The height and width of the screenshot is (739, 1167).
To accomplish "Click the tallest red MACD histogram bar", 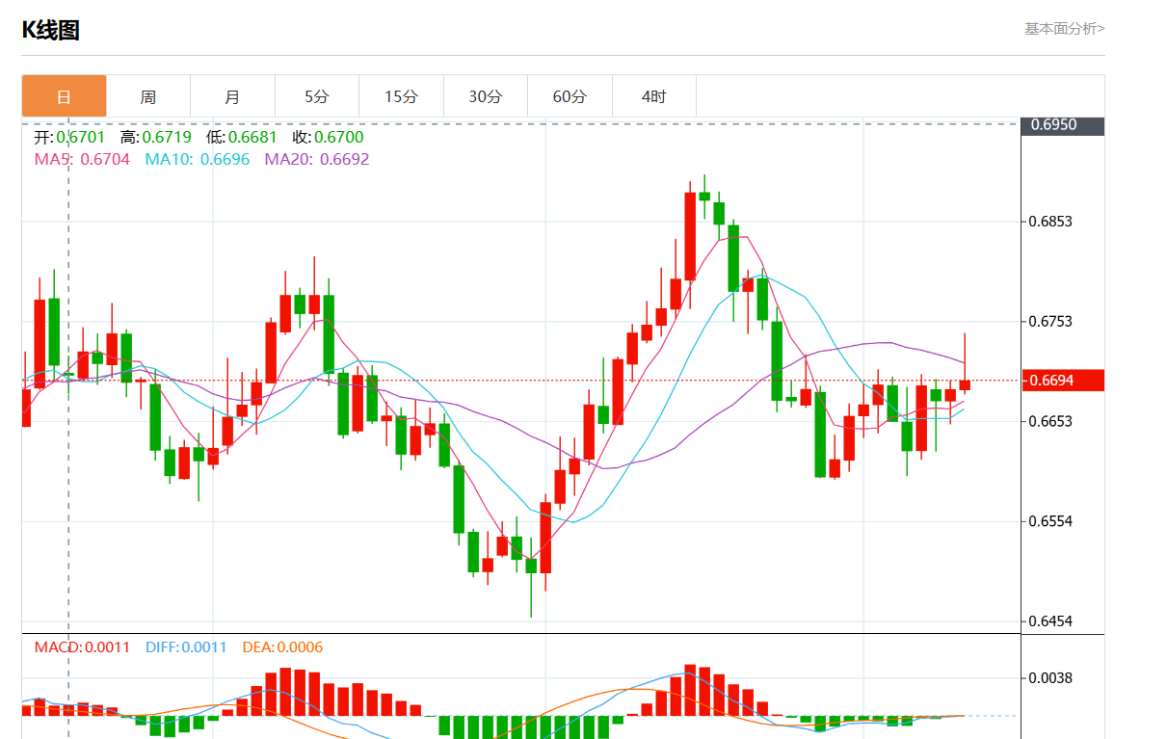I will 690,690.
